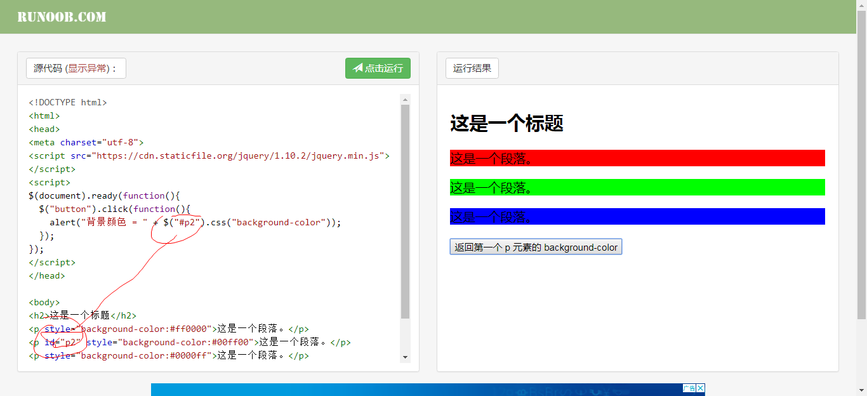This screenshot has height=396, width=867.
Task: Click the 广告 ad label icon
Action: point(689,388)
